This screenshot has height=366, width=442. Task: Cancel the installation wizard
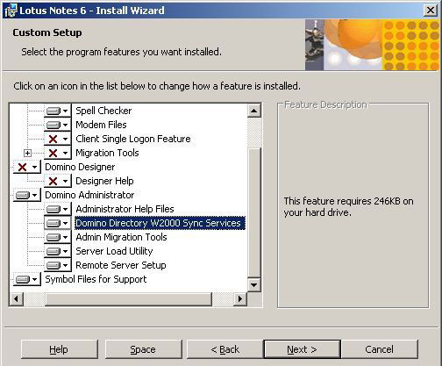click(x=380, y=349)
